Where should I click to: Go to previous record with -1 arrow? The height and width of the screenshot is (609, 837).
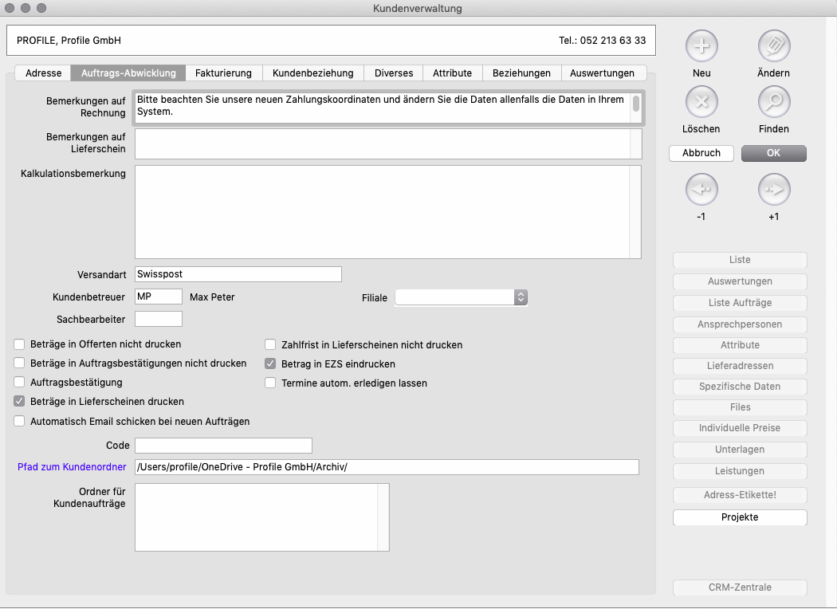[701, 190]
